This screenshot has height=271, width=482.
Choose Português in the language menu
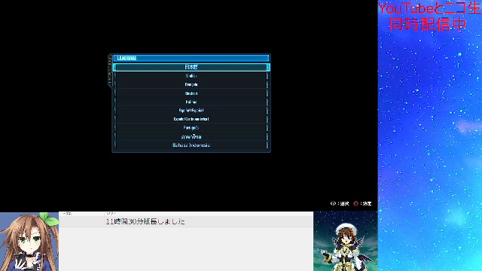pos(191,127)
